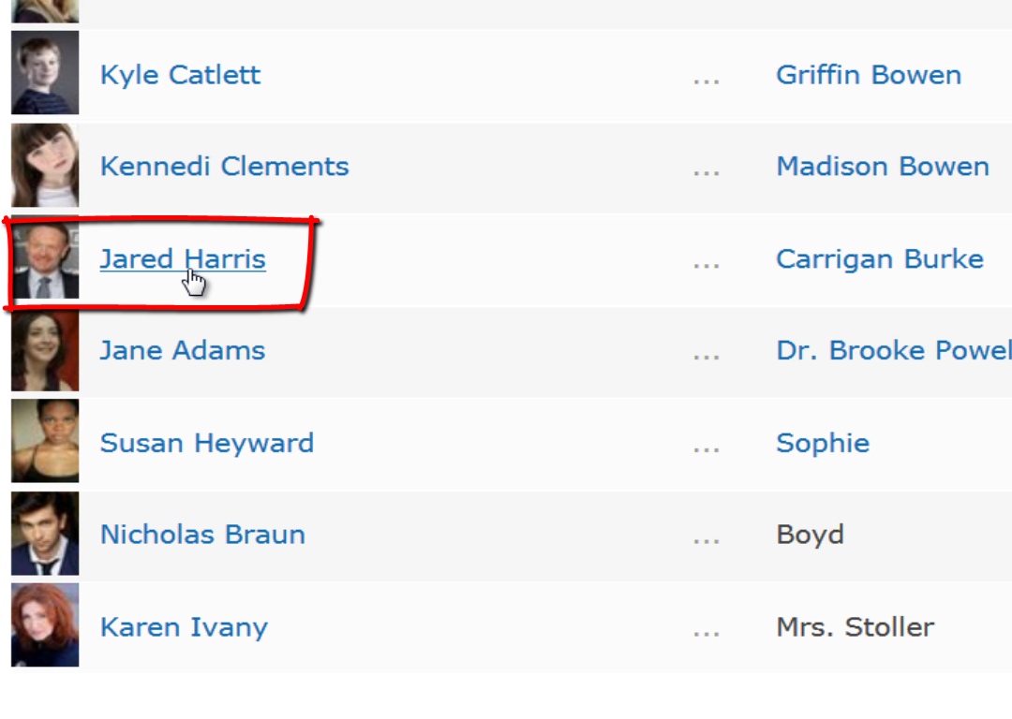Open the Dr. Brooke Powell character link
The image size is (1012, 719).
pyautogui.click(x=894, y=351)
